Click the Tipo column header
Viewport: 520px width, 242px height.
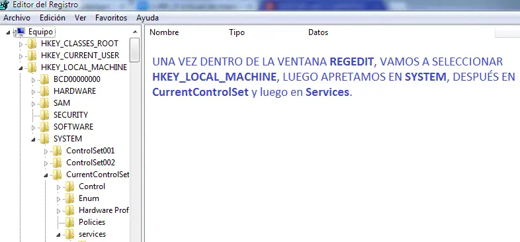237,32
